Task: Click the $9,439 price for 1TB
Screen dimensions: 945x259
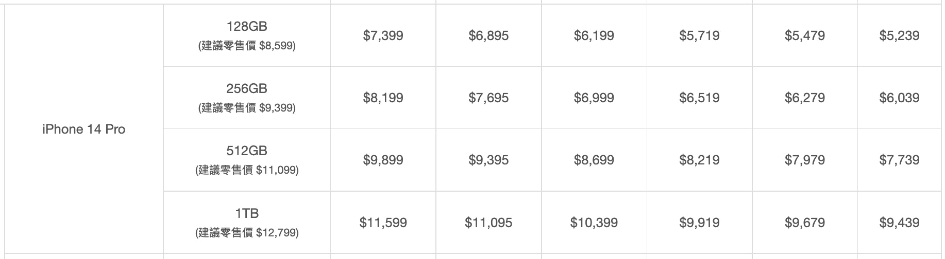Action: (900, 222)
